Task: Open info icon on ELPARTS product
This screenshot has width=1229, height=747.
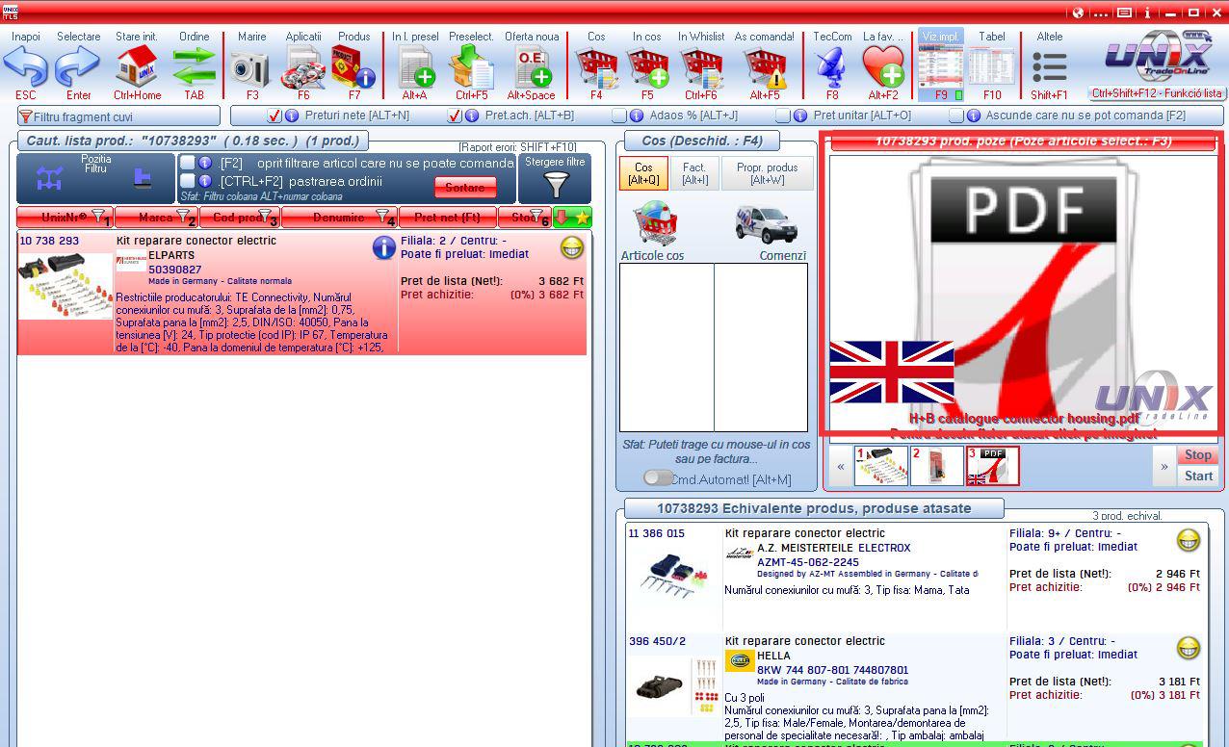Action: tap(383, 247)
